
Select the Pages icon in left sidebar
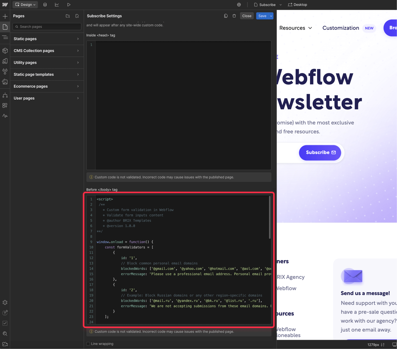point(5,27)
